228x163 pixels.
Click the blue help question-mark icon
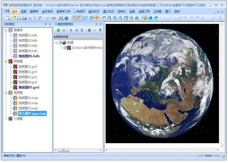pos(67,18)
